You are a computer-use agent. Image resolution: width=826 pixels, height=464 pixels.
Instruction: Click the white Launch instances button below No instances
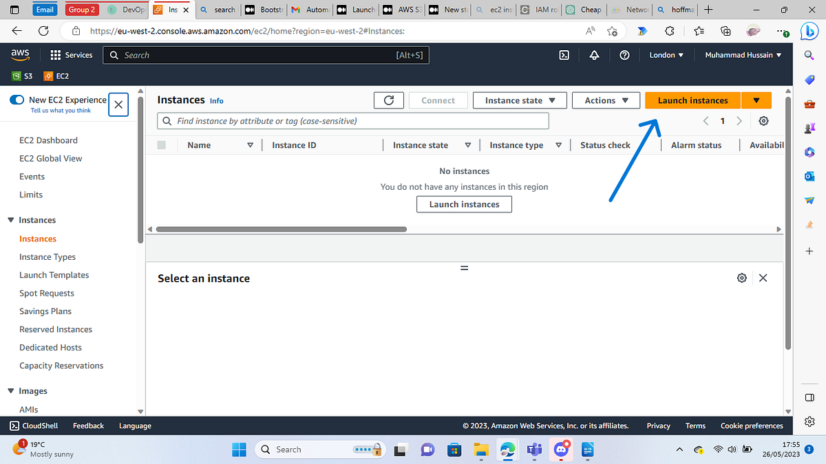(x=464, y=204)
